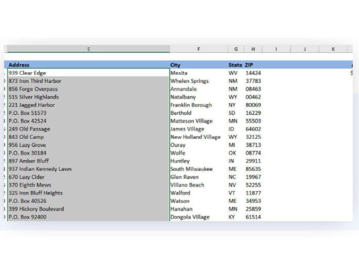Select cell P.O. Box 51573

[89, 113]
